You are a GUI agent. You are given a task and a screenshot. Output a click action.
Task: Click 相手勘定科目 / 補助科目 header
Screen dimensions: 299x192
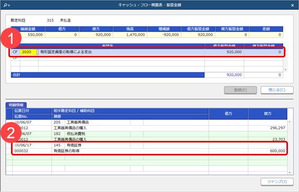click(x=130, y=111)
